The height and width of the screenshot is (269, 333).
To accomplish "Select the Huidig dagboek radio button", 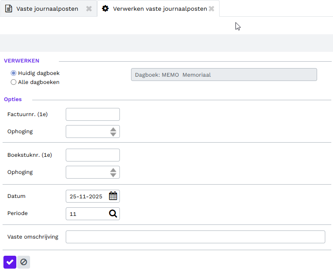I will pos(14,73).
